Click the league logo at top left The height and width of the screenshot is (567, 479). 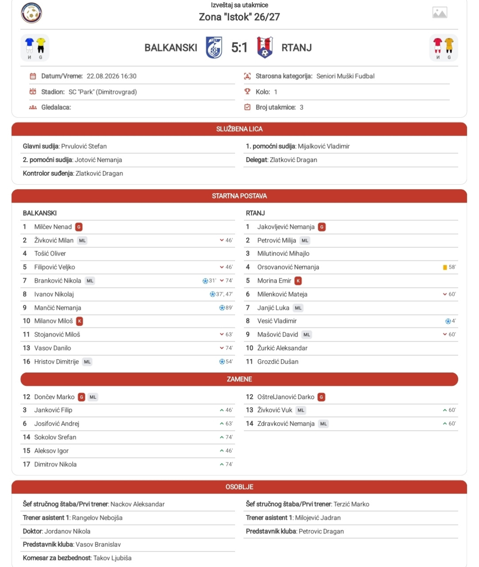pyautogui.click(x=31, y=13)
